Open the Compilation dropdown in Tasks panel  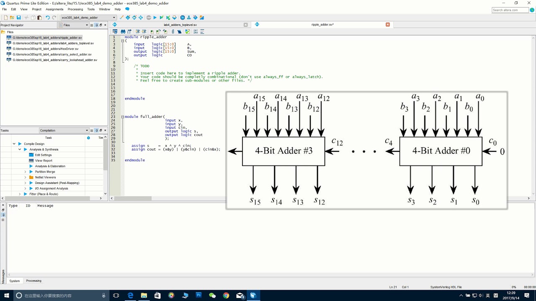click(64, 130)
